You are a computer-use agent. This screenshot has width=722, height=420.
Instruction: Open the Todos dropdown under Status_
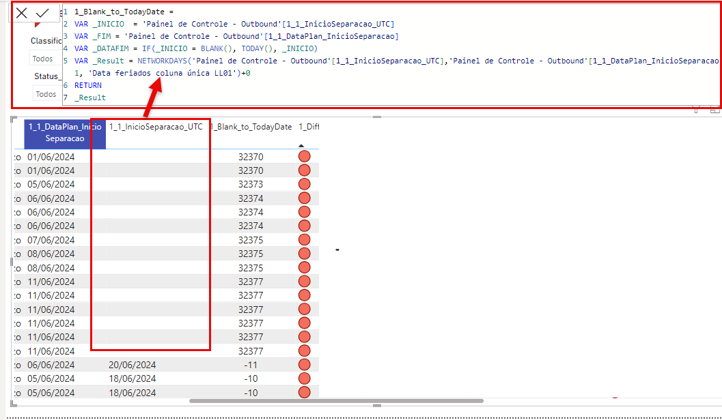46,94
